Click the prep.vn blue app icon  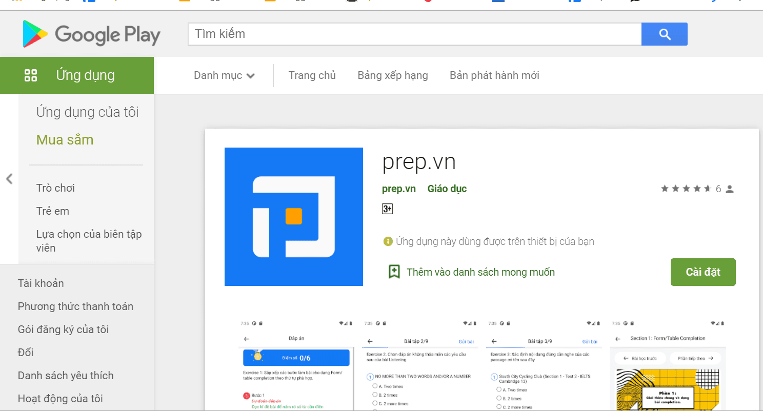point(294,217)
